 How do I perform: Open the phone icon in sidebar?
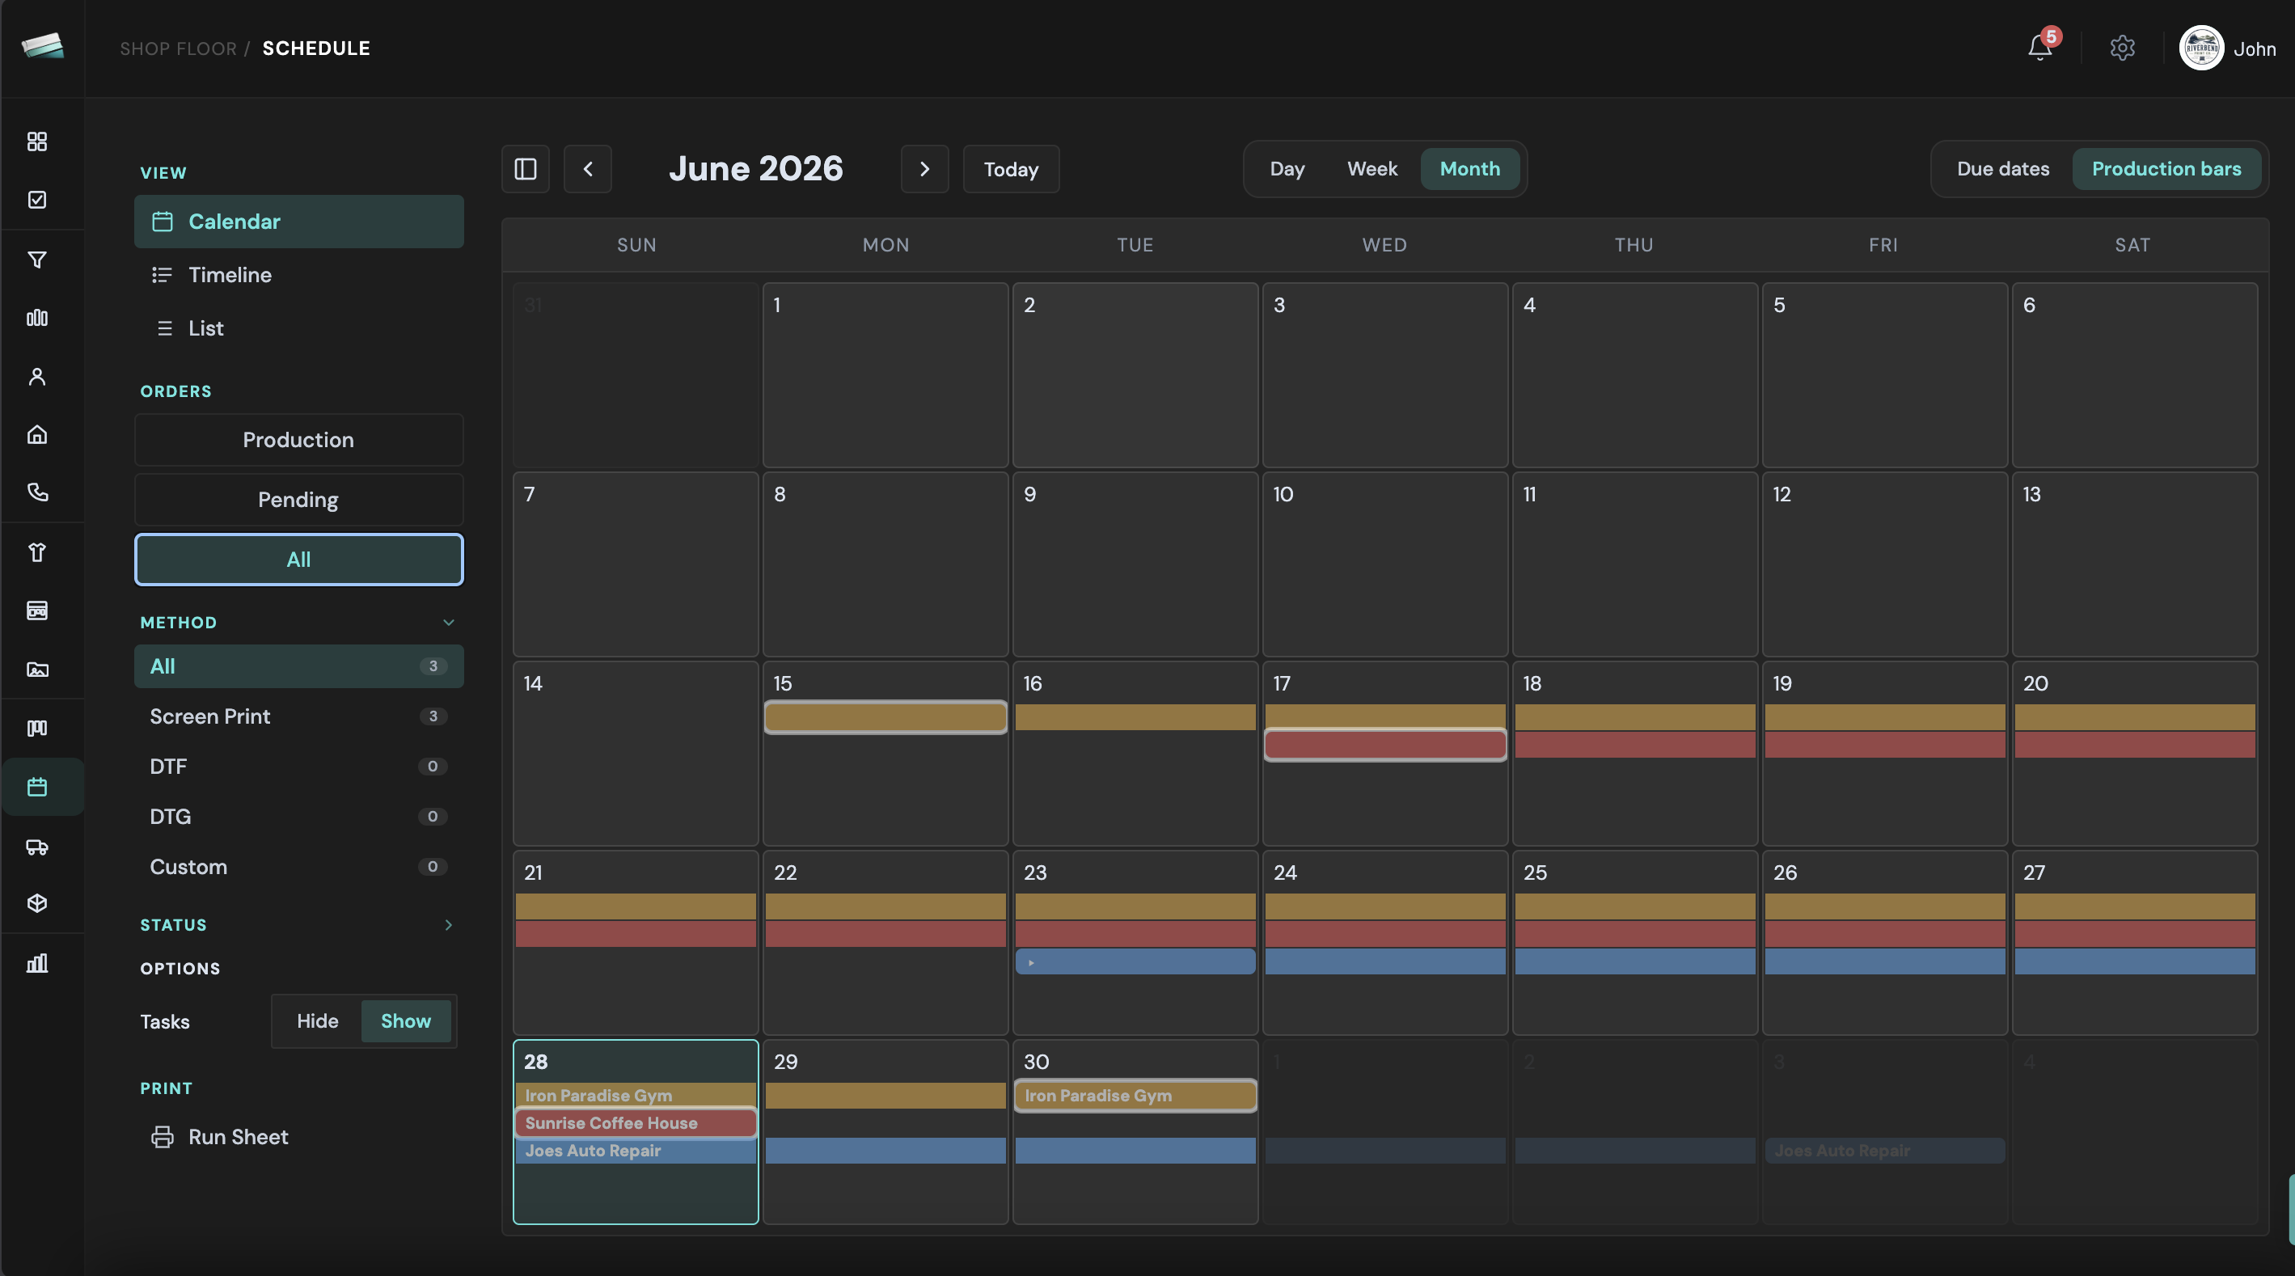click(36, 492)
